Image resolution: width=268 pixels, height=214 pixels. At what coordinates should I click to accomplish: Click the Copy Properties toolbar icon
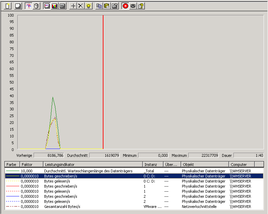pos(99,6)
